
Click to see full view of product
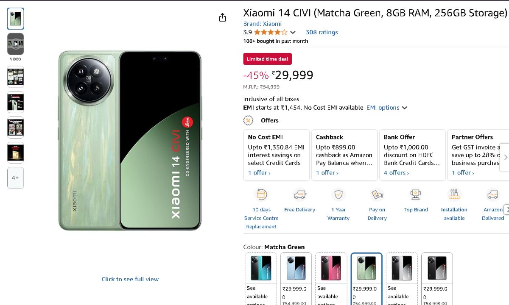(x=130, y=279)
